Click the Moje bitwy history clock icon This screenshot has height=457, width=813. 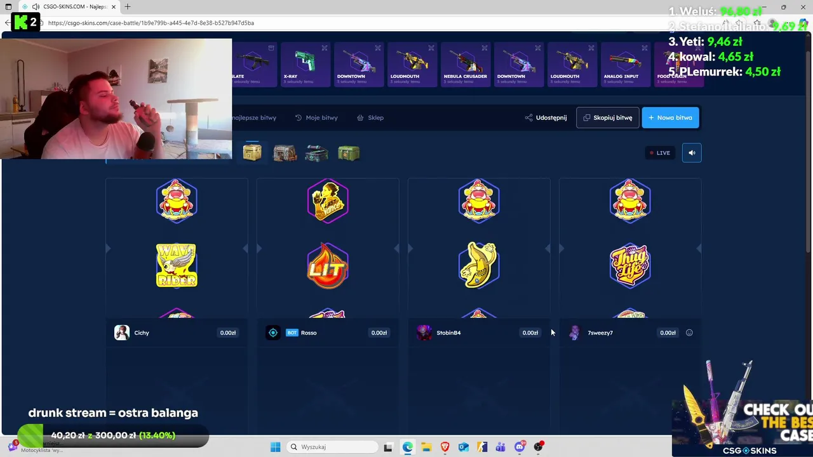pyautogui.click(x=299, y=117)
